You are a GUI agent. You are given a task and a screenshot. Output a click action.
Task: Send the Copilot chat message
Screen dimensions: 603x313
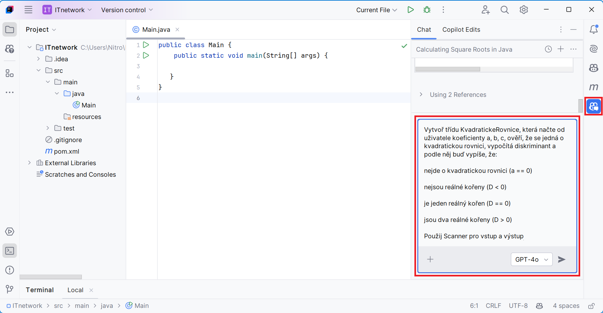[x=562, y=259]
